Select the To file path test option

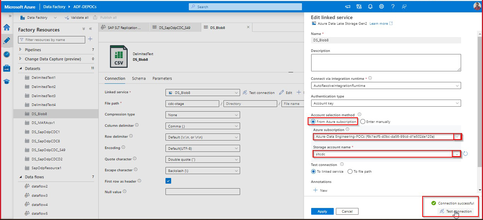pos(350,172)
